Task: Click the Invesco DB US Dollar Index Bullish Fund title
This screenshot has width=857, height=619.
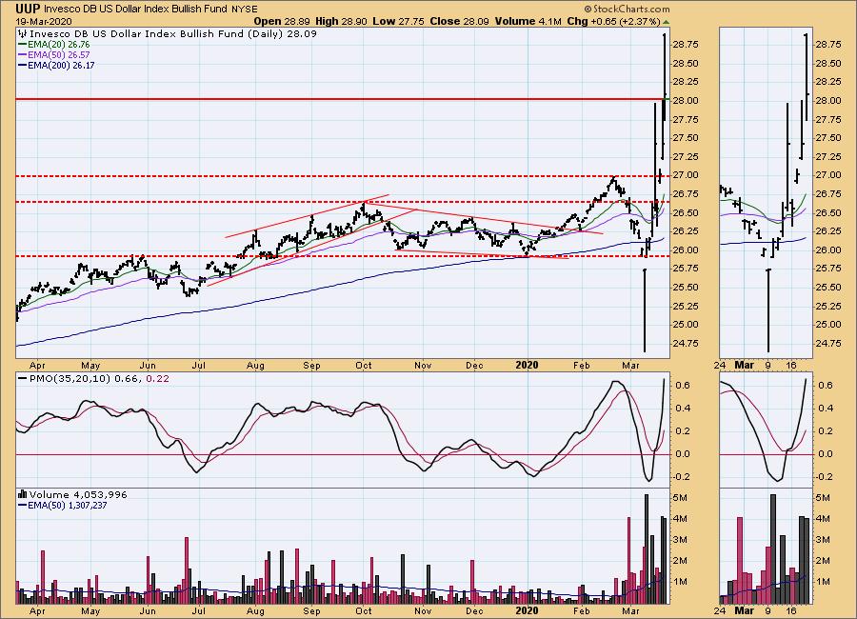Action: (135, 10)
